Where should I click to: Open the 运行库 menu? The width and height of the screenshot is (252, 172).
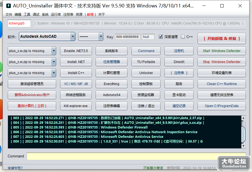click(x=56, y=15)
